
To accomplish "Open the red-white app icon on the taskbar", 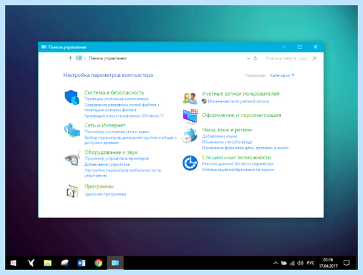I will pos(65,263).
